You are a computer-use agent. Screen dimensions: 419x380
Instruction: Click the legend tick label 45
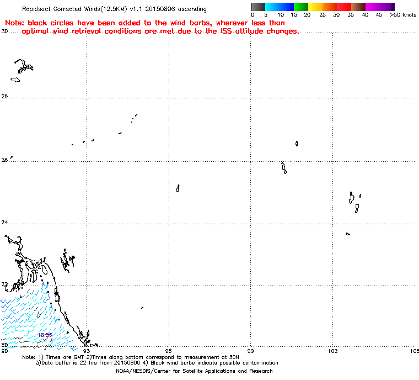tap(379, 15)
